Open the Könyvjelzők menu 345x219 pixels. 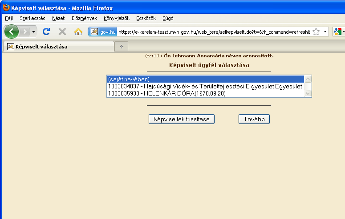coord(117,18)
